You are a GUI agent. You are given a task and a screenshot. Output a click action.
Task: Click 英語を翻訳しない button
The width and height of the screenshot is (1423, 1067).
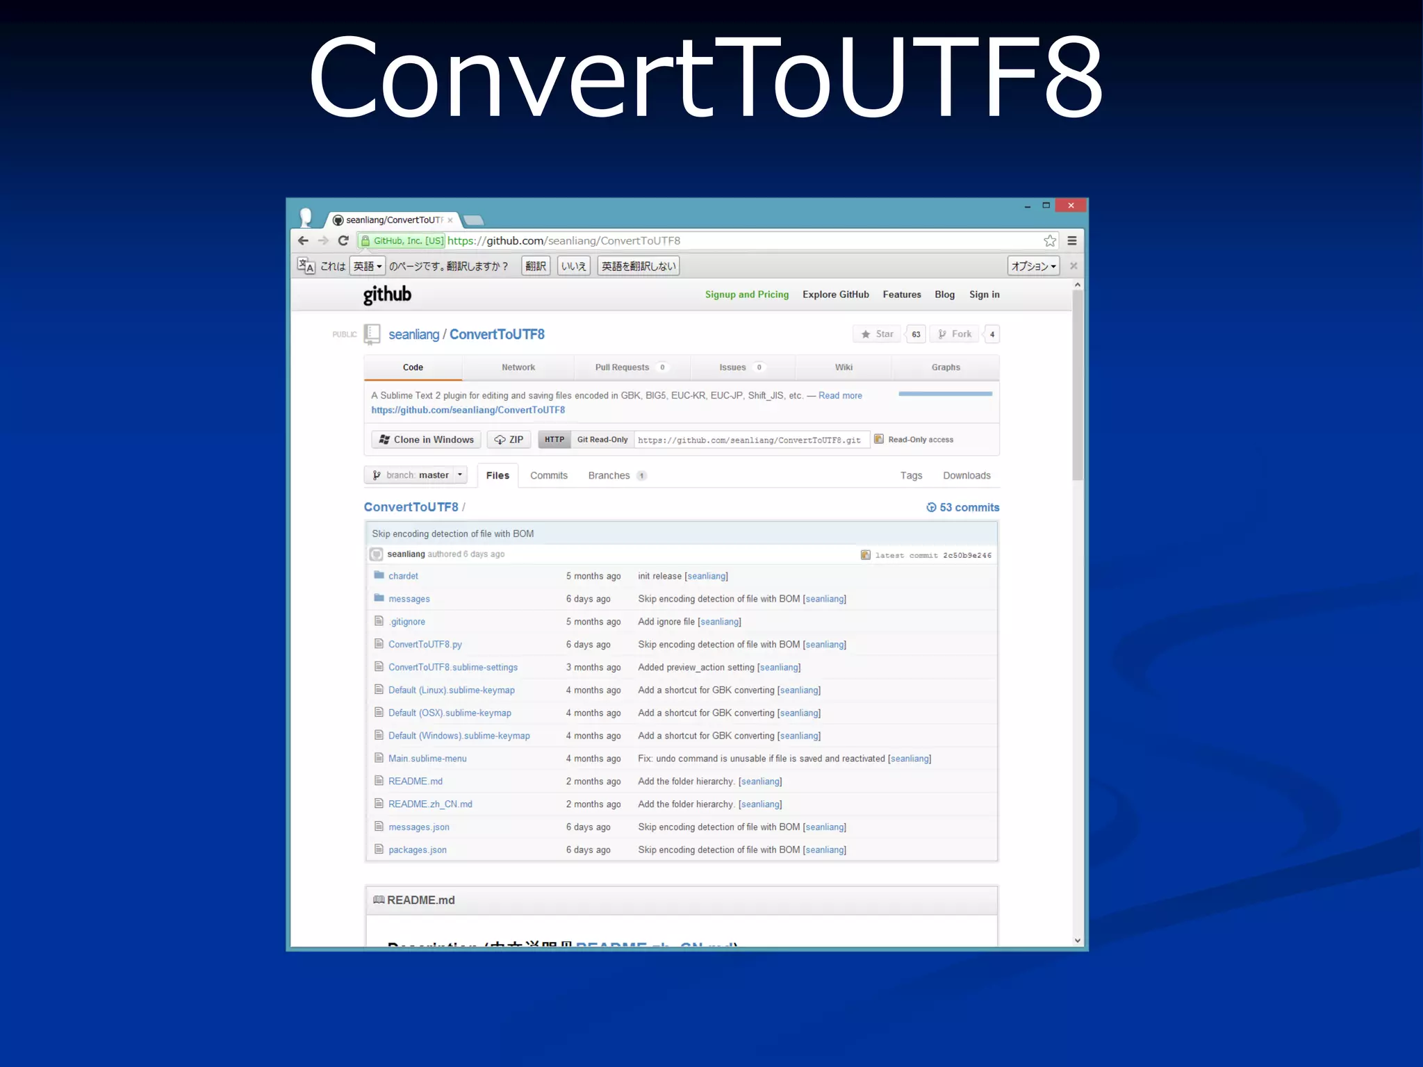click(639, 265)
